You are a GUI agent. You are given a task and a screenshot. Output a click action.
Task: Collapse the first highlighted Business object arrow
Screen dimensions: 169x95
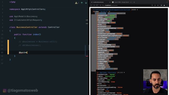[x=124, y=13]
